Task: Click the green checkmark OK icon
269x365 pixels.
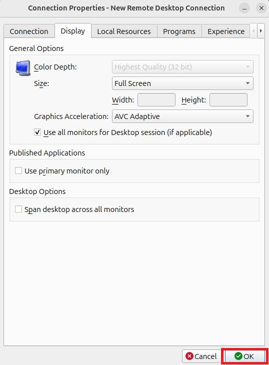Action: [238, 355]
